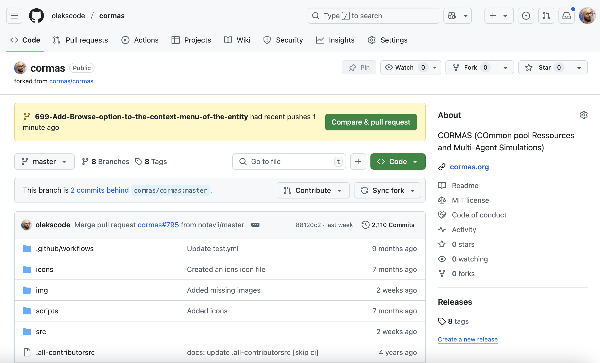
Task: Open the master branch dropdown
Action: click(x=44, y=162)
